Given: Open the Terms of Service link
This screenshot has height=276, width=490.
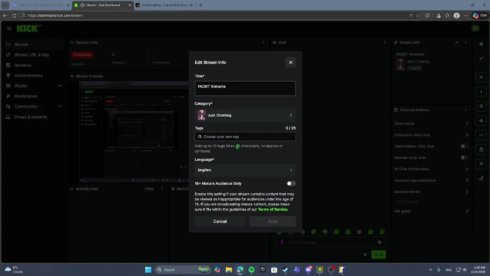Looking at the screenshot, I should 273,209.
